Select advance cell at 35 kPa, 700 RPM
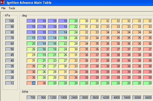 point(31,66)
